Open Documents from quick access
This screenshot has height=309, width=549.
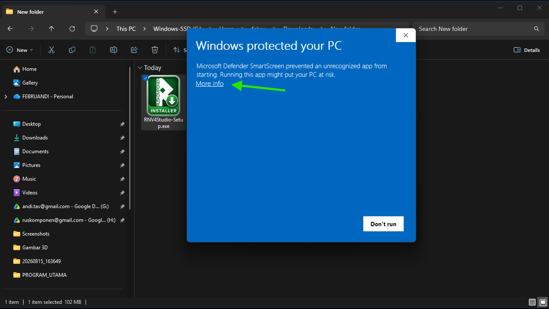pos(35,151)
